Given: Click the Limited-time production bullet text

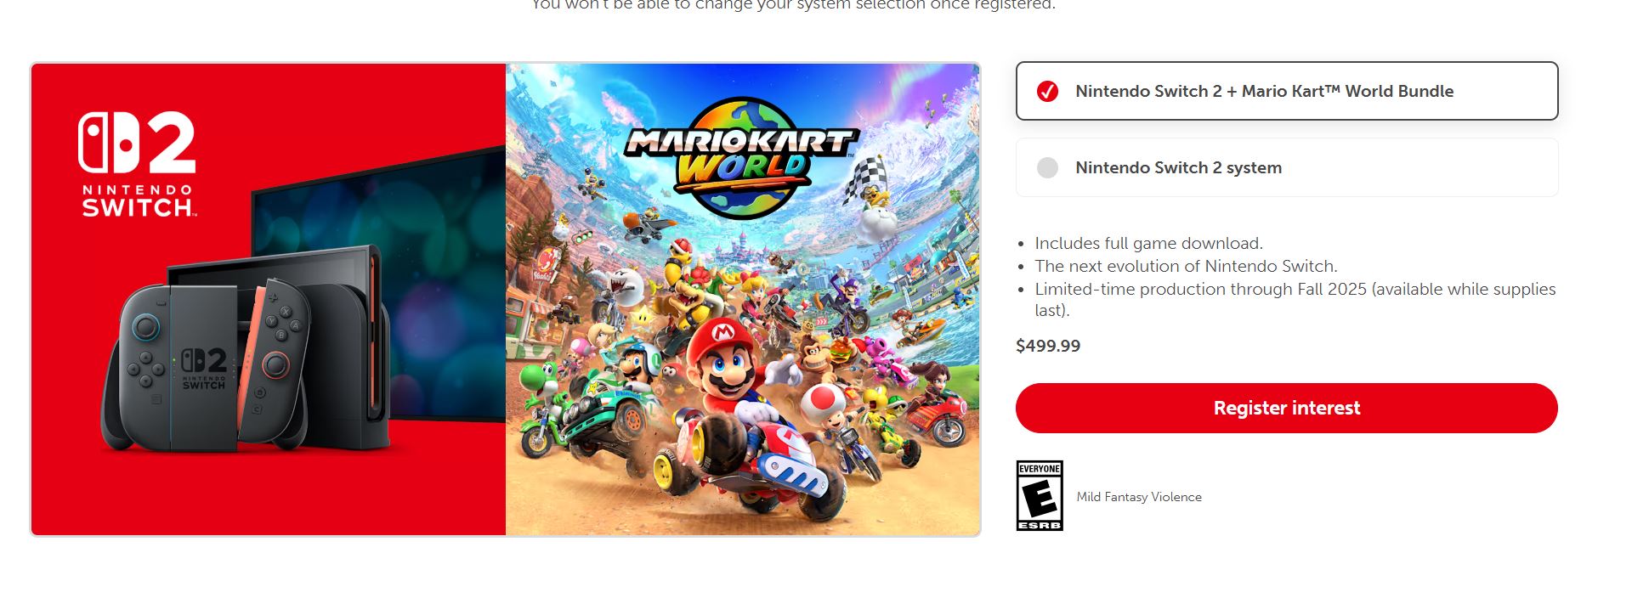Looking at the screenshot, I should click(x=1295, y=299).
